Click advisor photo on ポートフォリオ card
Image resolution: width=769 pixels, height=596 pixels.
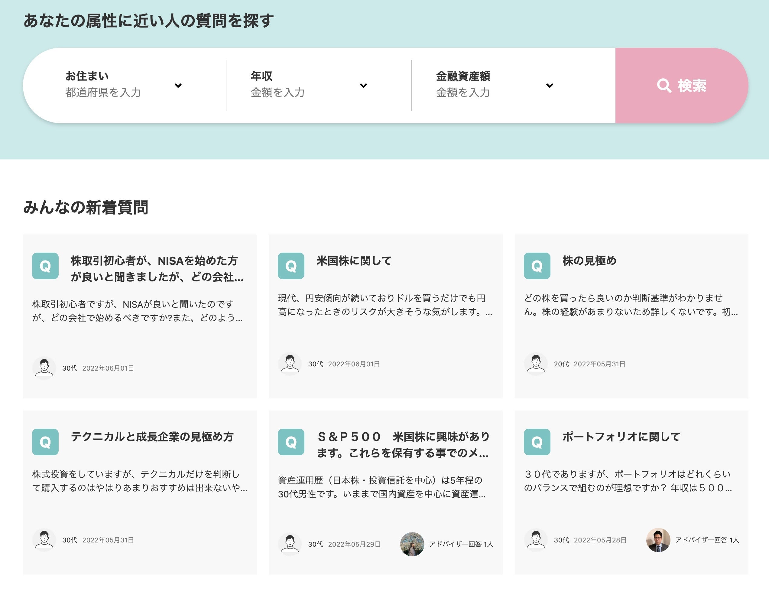pos(658,540)
